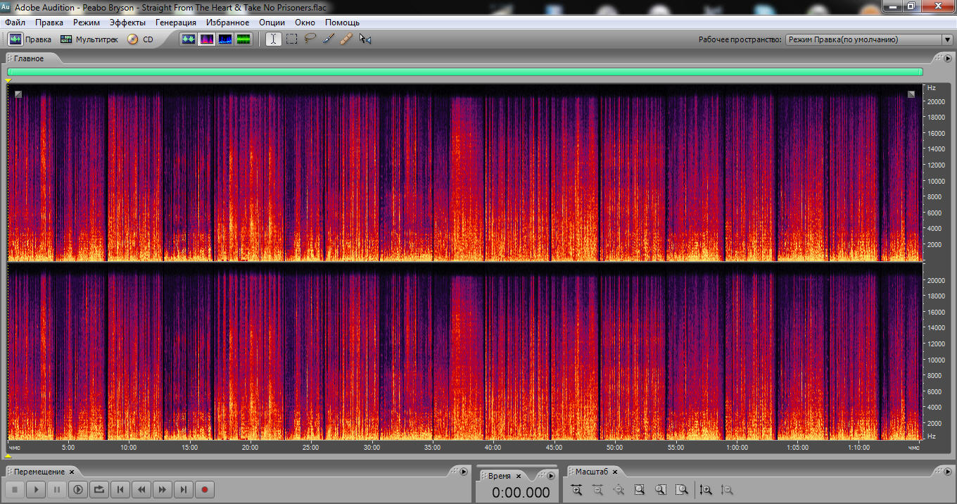Toggle loop playback mode

click(x=99, y=489)
